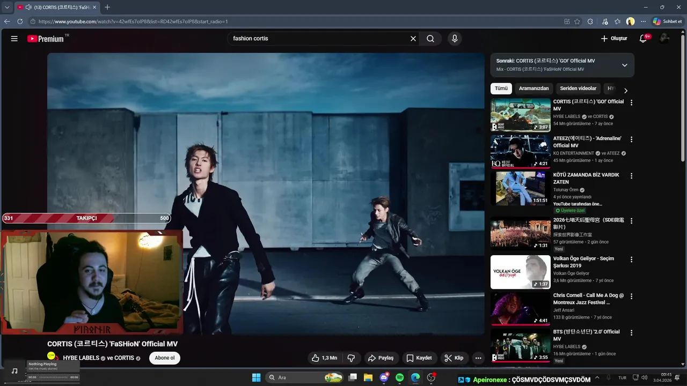The image size is (687, 386).
Task: Reload page with browser refresh icon
Action: 20,21
